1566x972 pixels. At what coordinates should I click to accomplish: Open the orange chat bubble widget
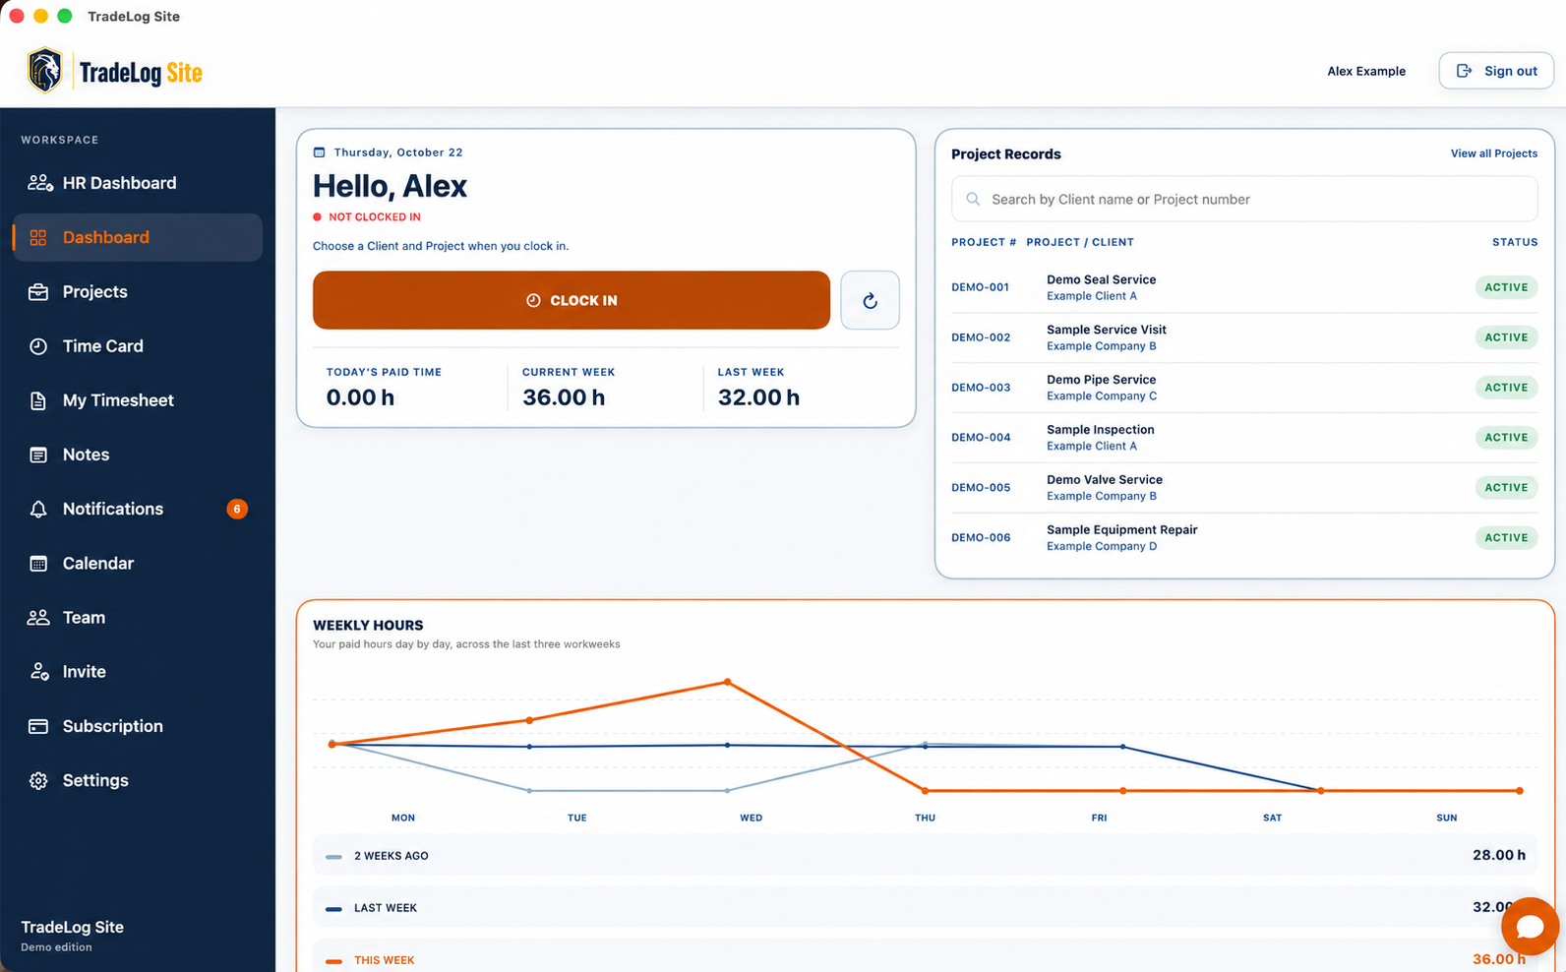click(x=1530, y=926)
